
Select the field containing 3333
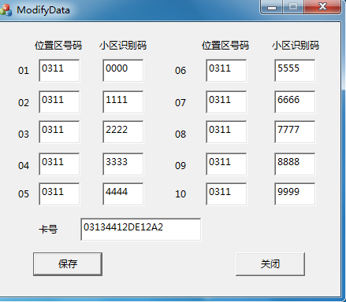123,164
